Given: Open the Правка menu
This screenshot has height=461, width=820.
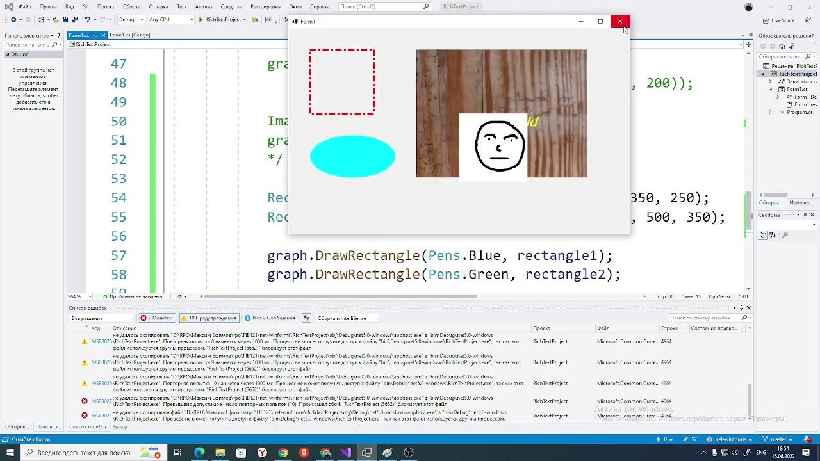Looking at the screenshot, I should click(x=48, y=6).
